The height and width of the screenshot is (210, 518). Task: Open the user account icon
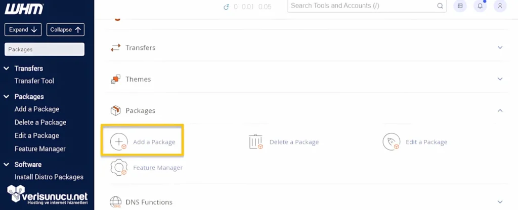pyautogui.click(x=500, y=6)
